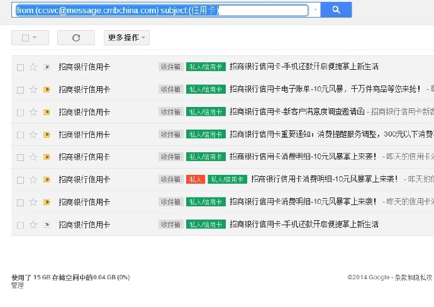The height and width of the screenshot is (307, 434).
Task: Star the topmost 手机还款开启便捷掌上新生活 email
Action: [x=33, y=67]
